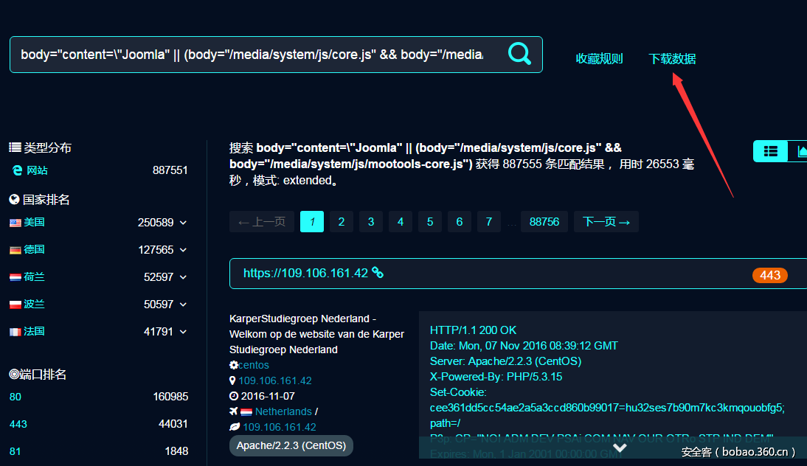The image size is (807, 466).
Task: Open the 收藏规则 menu item
Action: click(x=599, y=58)
